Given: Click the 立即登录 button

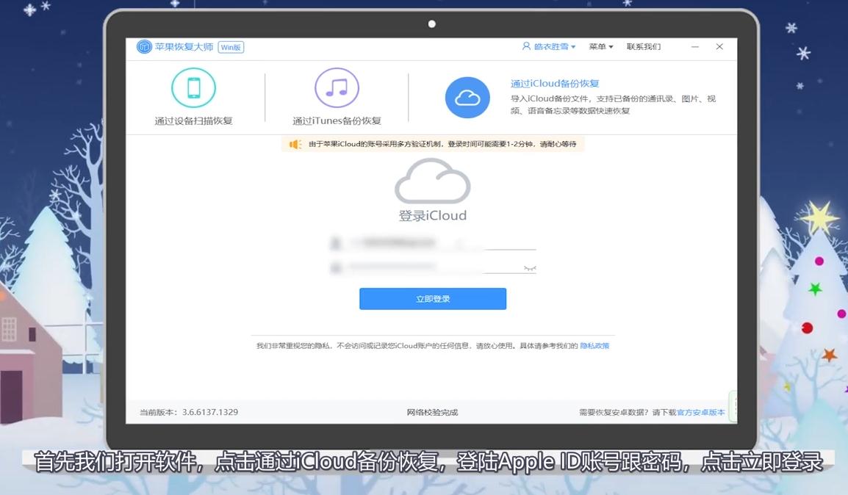Looking at the screenshot, I should point(433,299).
